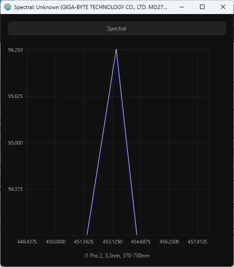Close the Spectral window
234x267 pixels.
pos(223,7)
